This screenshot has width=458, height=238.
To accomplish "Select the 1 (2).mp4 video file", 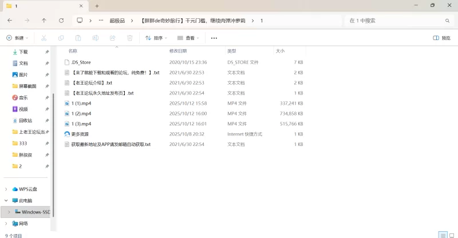I will pyautogui.click(x=81, y=113).
